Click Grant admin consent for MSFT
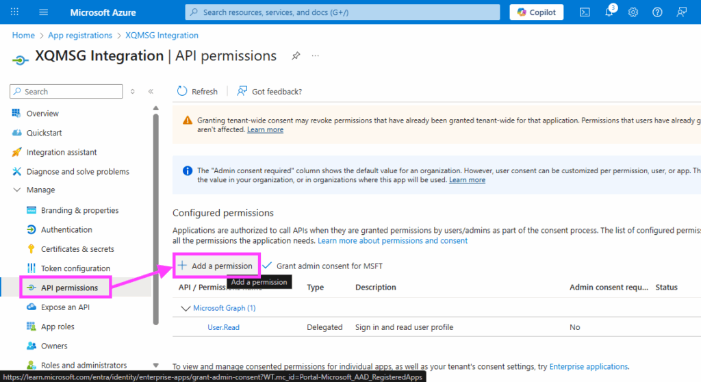Viewport: 701px width, 382px height. click(322, 266)
